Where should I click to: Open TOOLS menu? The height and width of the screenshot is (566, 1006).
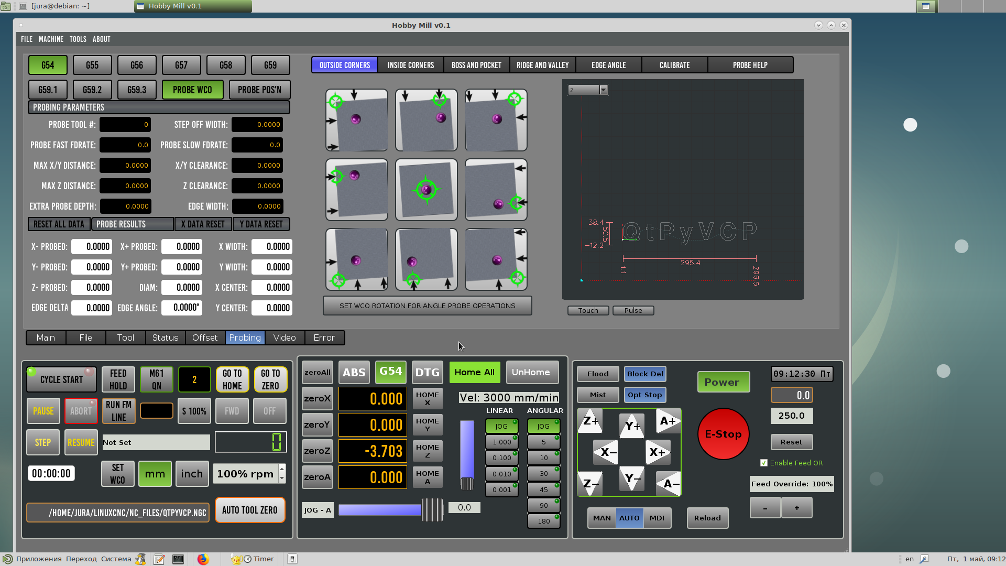coord(78,39)
